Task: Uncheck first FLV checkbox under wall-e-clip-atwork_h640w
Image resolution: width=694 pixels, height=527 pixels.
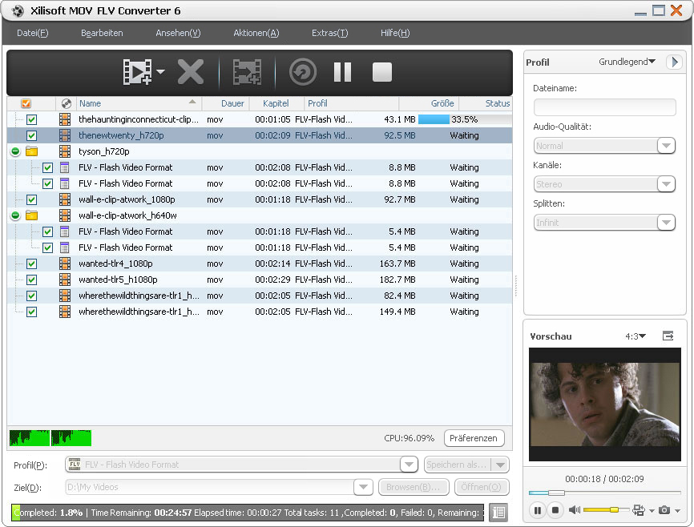Action: click(47, 231)
